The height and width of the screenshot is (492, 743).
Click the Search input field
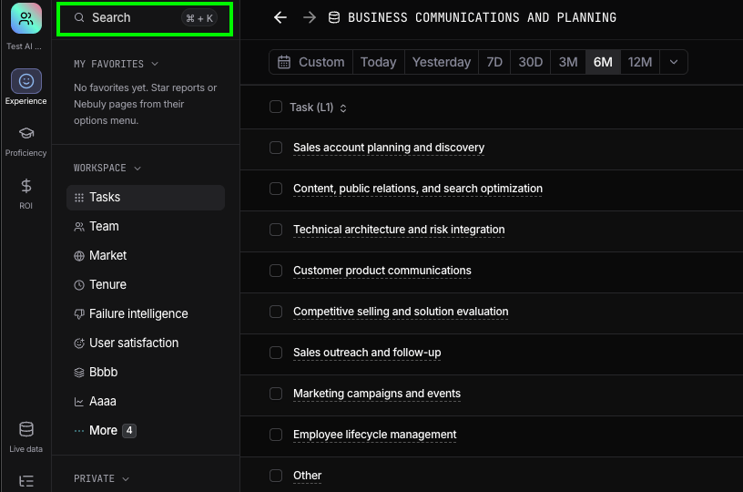click(145, 18)
